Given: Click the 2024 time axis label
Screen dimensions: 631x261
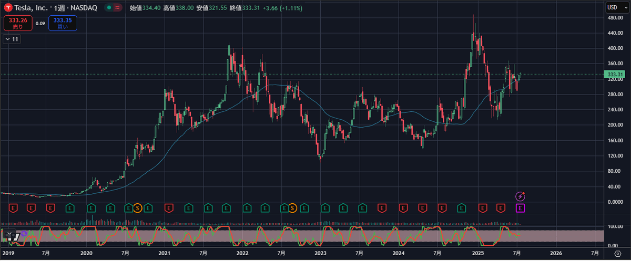Looking at the screenshot, I should click(x=398, y=253).
